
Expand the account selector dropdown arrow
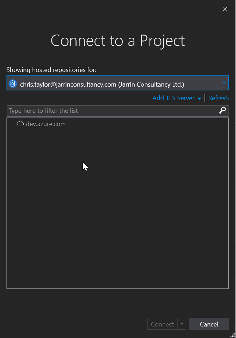[225, 83]
